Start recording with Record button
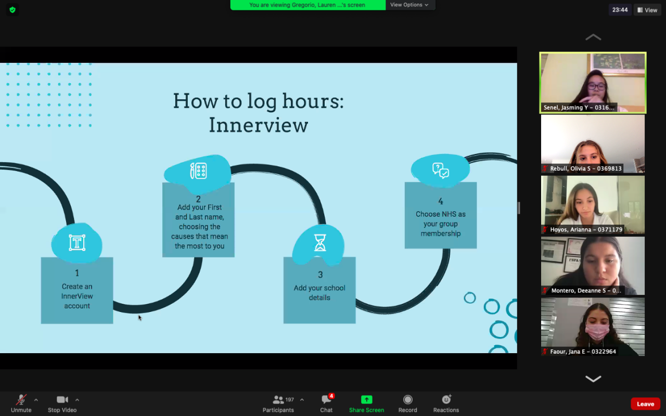 tap(408, 403)
